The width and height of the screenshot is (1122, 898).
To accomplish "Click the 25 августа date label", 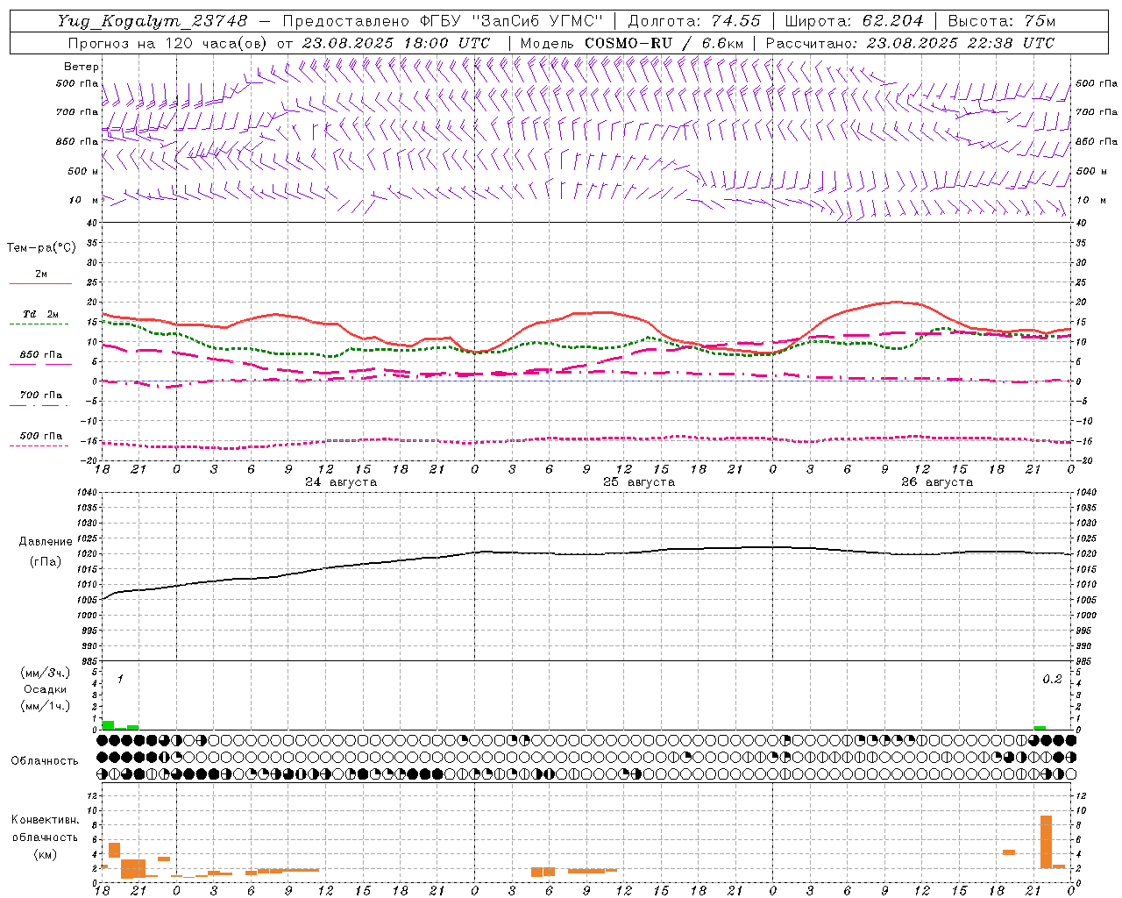I will [x=639, y=482].
